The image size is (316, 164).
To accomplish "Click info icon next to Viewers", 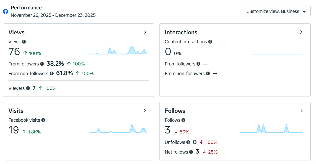I will (x=28, y=88).
